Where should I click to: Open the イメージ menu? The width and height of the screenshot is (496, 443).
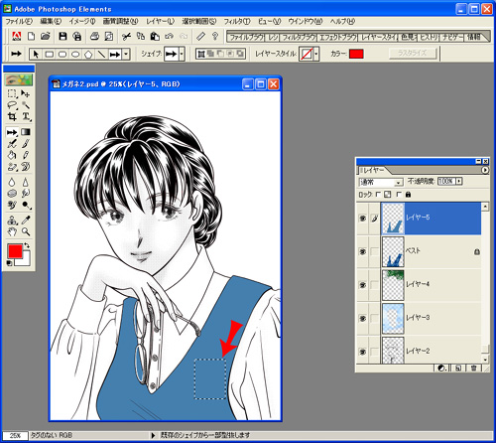[82, 22]
